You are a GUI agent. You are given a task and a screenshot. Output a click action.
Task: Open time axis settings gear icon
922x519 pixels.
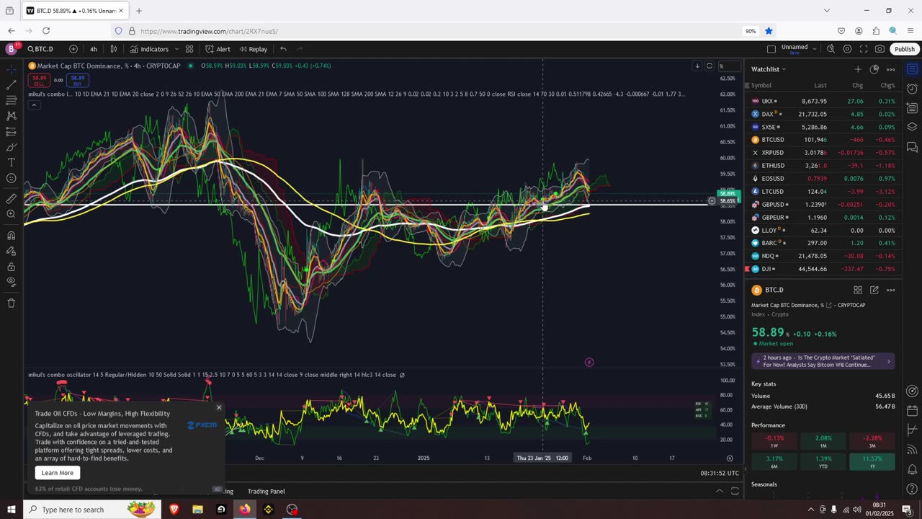tap(730, 458)
